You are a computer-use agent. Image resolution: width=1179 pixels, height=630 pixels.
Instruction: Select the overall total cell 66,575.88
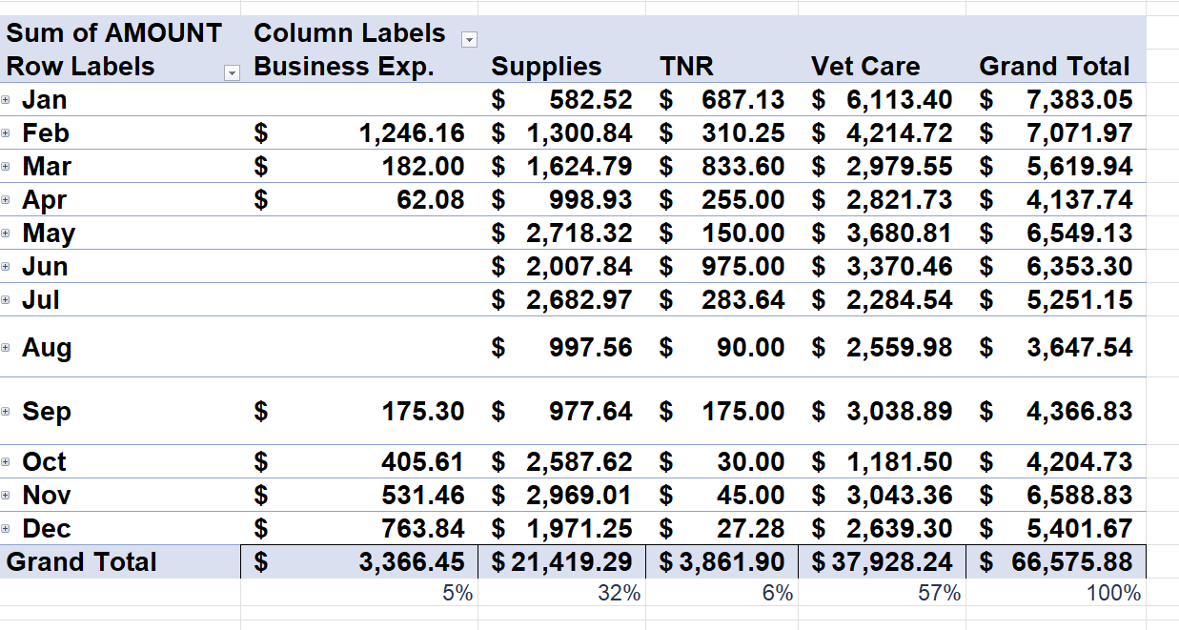tap(1058, 562)
